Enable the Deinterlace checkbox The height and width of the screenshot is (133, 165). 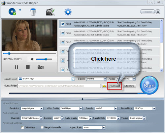pyautogui.click(x=22, y=127)
